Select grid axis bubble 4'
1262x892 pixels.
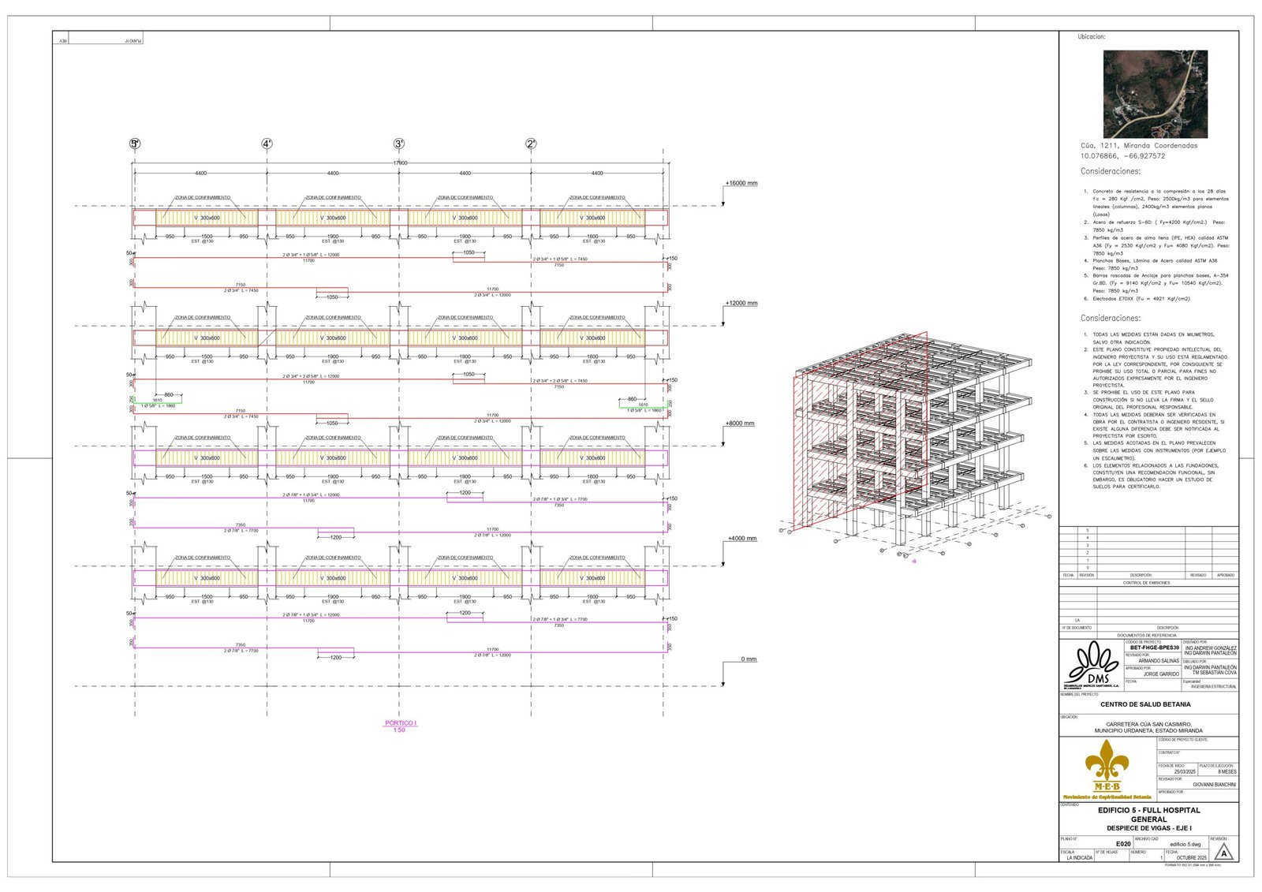tap(267, 144)
